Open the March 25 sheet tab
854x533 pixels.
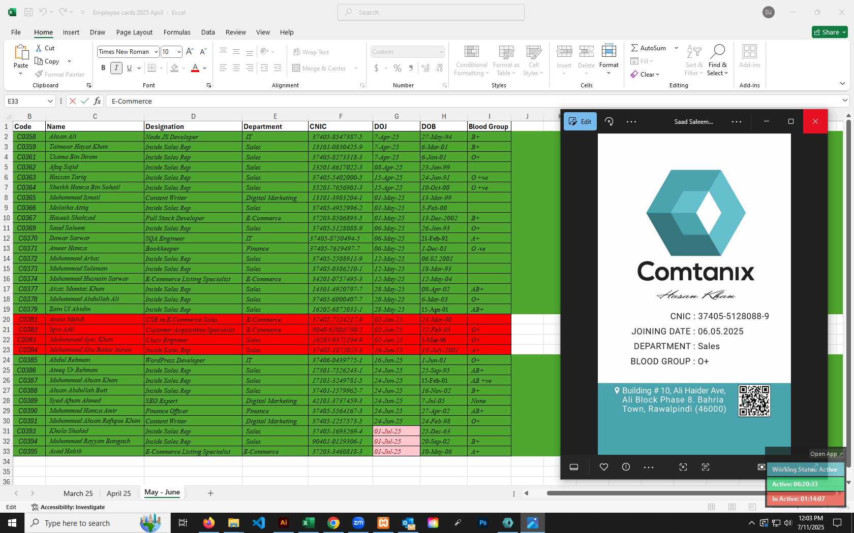point(78,493)
